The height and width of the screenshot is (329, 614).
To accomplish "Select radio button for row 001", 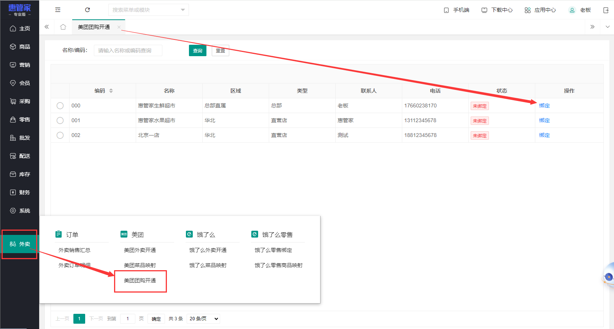I will (x=60, y=121).
